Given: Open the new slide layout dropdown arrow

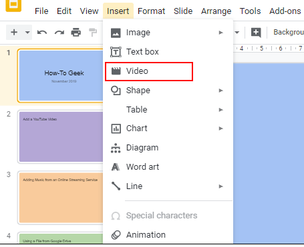Looking at the screenshot, I should point(27,33).
